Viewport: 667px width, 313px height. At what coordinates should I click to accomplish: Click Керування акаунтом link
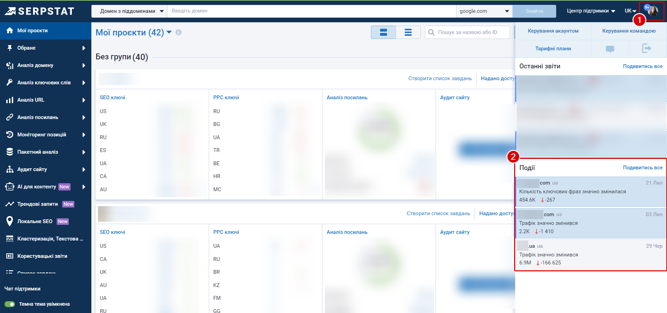(x=553, y=31)
